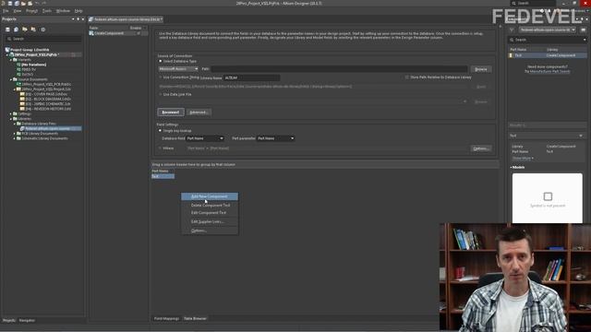Click Browse button beside Path field
Viewport: 591px width, 332px height.
480,69
